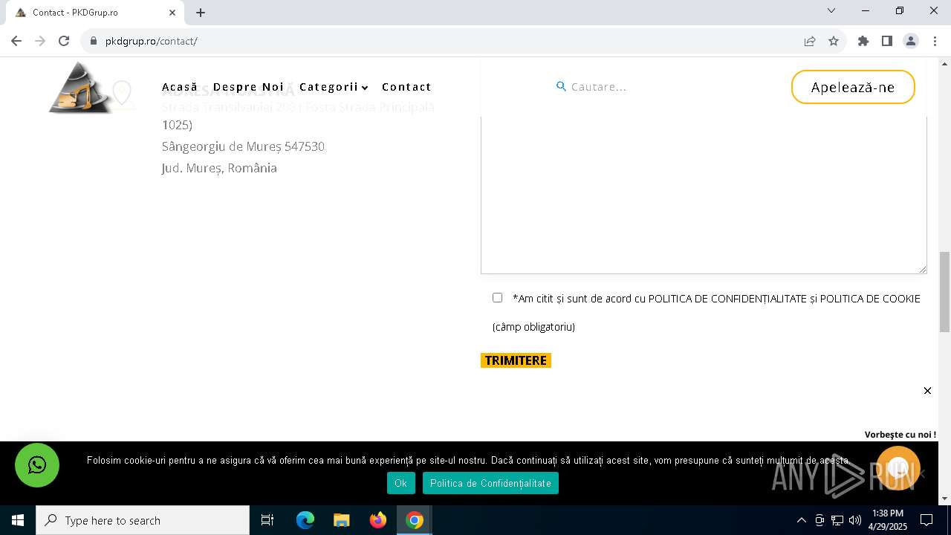Open WhatsApp chat green bubble
This screenshot has height=535, width=951.
point(37,465)
